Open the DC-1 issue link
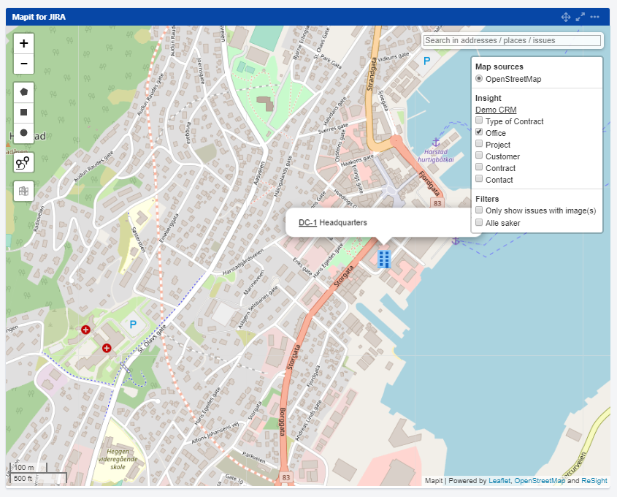Viewport: 617px width, 497px height. [307, 222]
